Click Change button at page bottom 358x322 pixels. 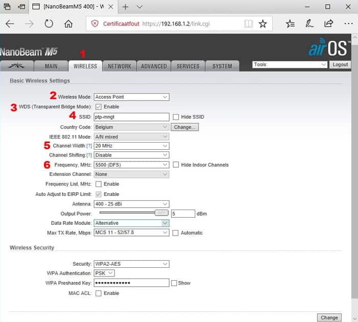coord(329,318)
